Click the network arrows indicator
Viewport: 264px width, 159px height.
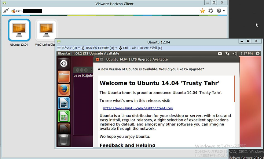coord(227,54)
